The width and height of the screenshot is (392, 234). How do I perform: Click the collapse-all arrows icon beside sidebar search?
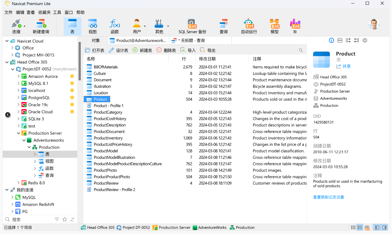(72, 219)
